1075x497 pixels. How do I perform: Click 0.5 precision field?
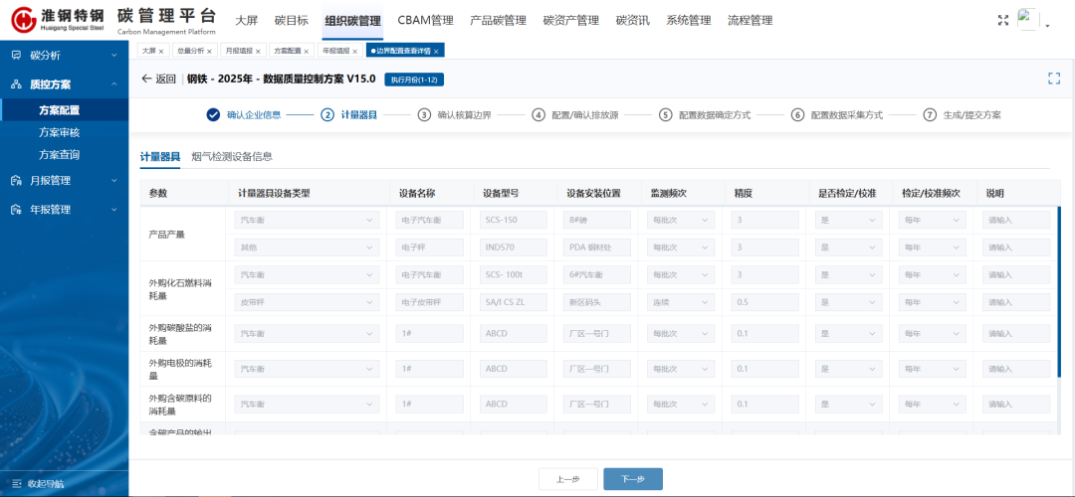(x=765, y=302)
